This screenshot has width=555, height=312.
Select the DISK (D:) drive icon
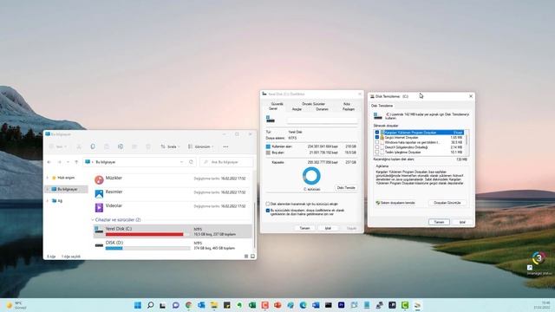(99, 245)
